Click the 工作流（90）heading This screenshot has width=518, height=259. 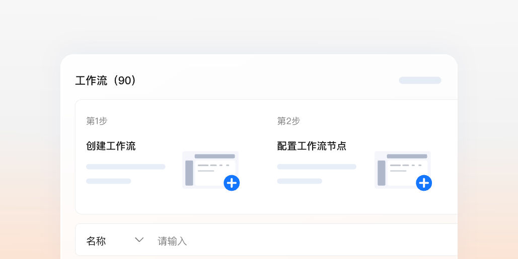click(106, 80)
